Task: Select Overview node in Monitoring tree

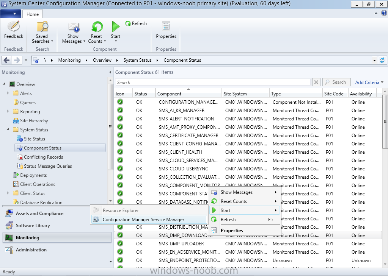Action: tap(25, 84)
